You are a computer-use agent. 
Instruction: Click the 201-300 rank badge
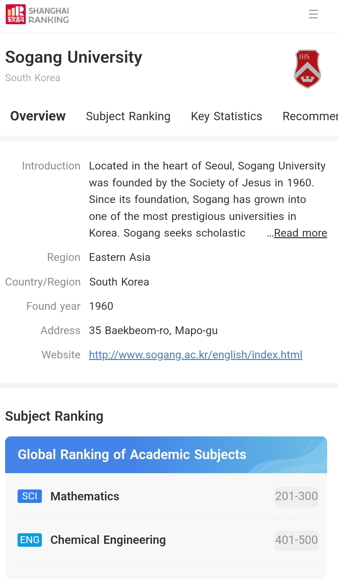coord(296,496)
